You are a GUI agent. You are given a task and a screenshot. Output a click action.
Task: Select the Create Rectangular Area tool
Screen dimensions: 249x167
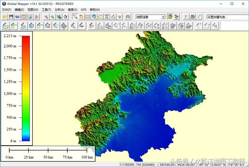point(14,26)
